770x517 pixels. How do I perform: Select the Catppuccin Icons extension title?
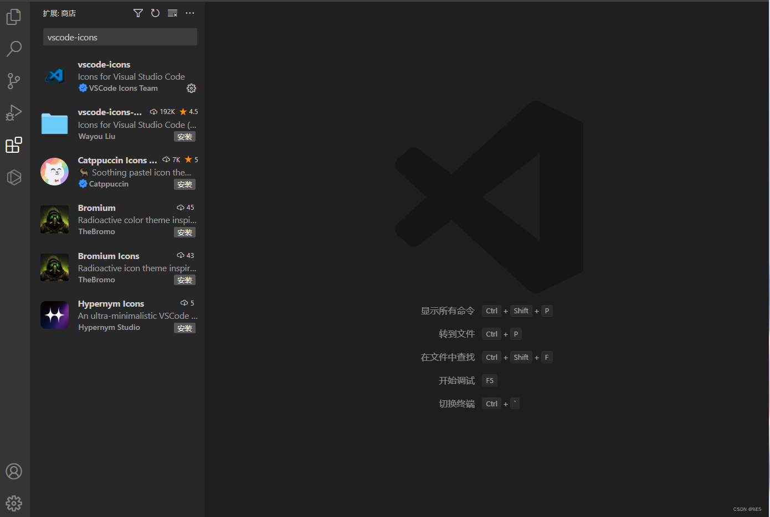pos(117,161)
